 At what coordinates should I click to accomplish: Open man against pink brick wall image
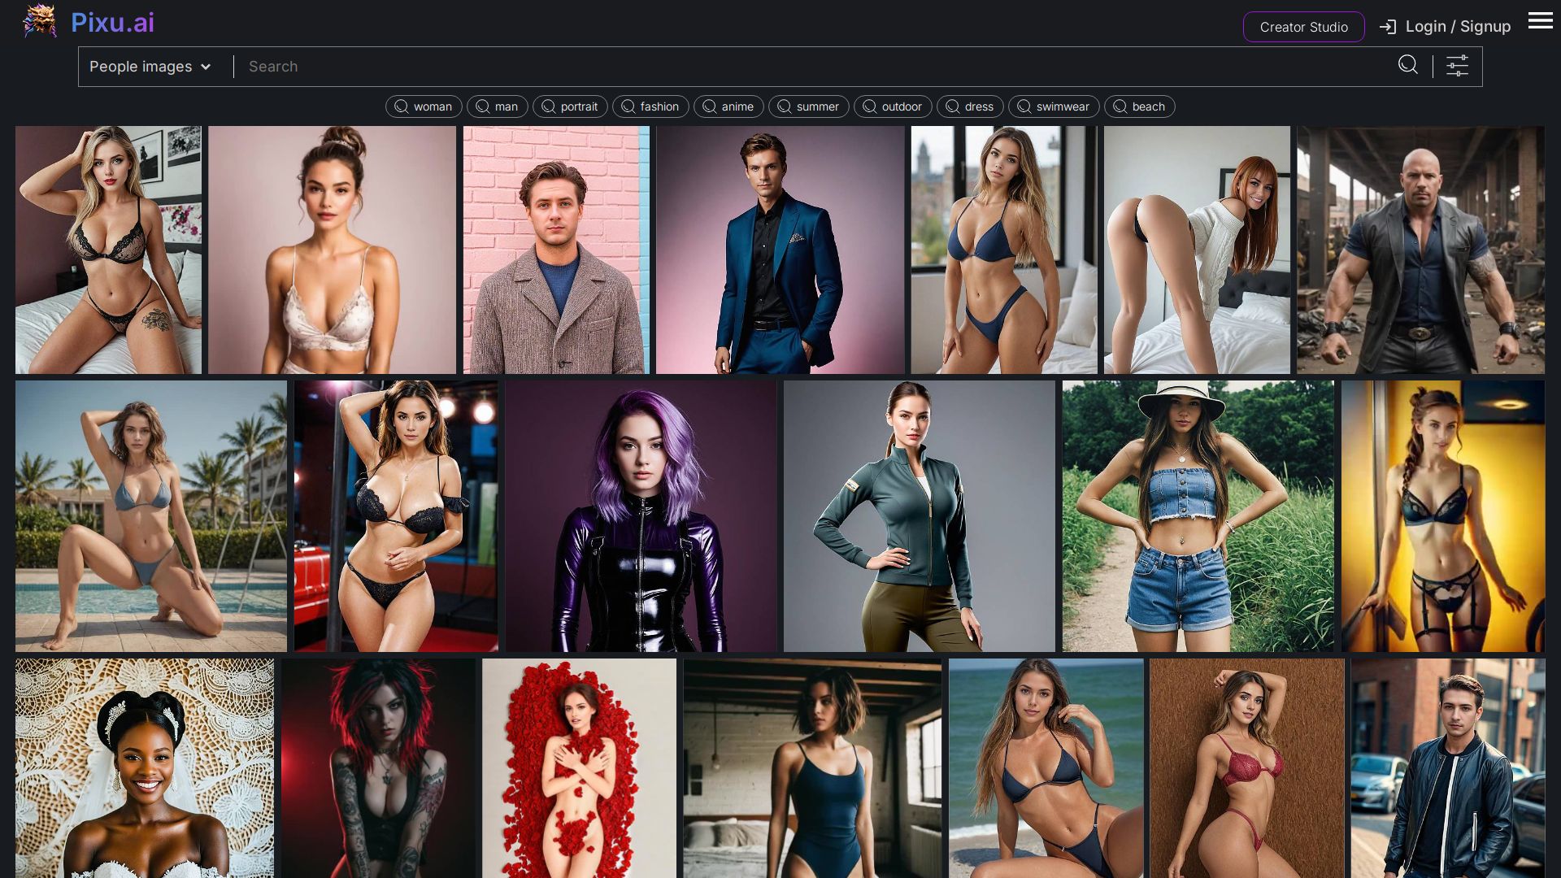click(556, 250)
